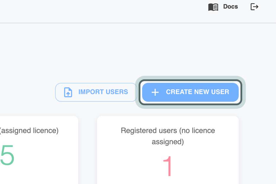
Task: Select the 'Registered users (no licence assigned)' label
Action: [x=168, y=136]
